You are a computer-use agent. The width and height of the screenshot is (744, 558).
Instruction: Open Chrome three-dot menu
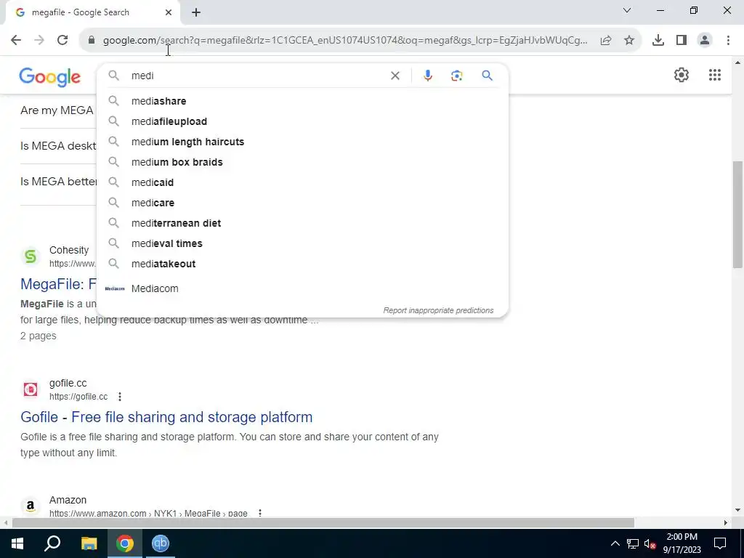tap(728, 41)
